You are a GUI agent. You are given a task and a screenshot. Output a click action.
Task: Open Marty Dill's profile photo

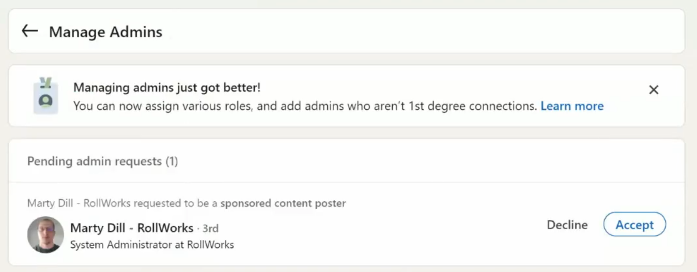[45, 234]
